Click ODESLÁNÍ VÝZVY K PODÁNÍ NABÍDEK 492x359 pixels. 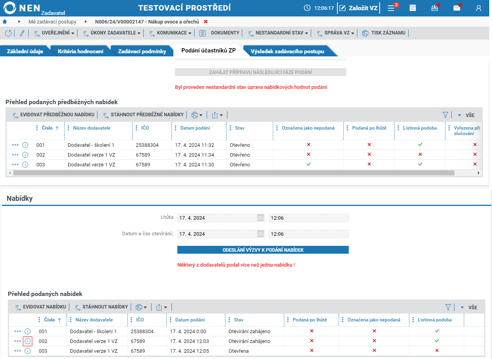click(x=263, y=250)
